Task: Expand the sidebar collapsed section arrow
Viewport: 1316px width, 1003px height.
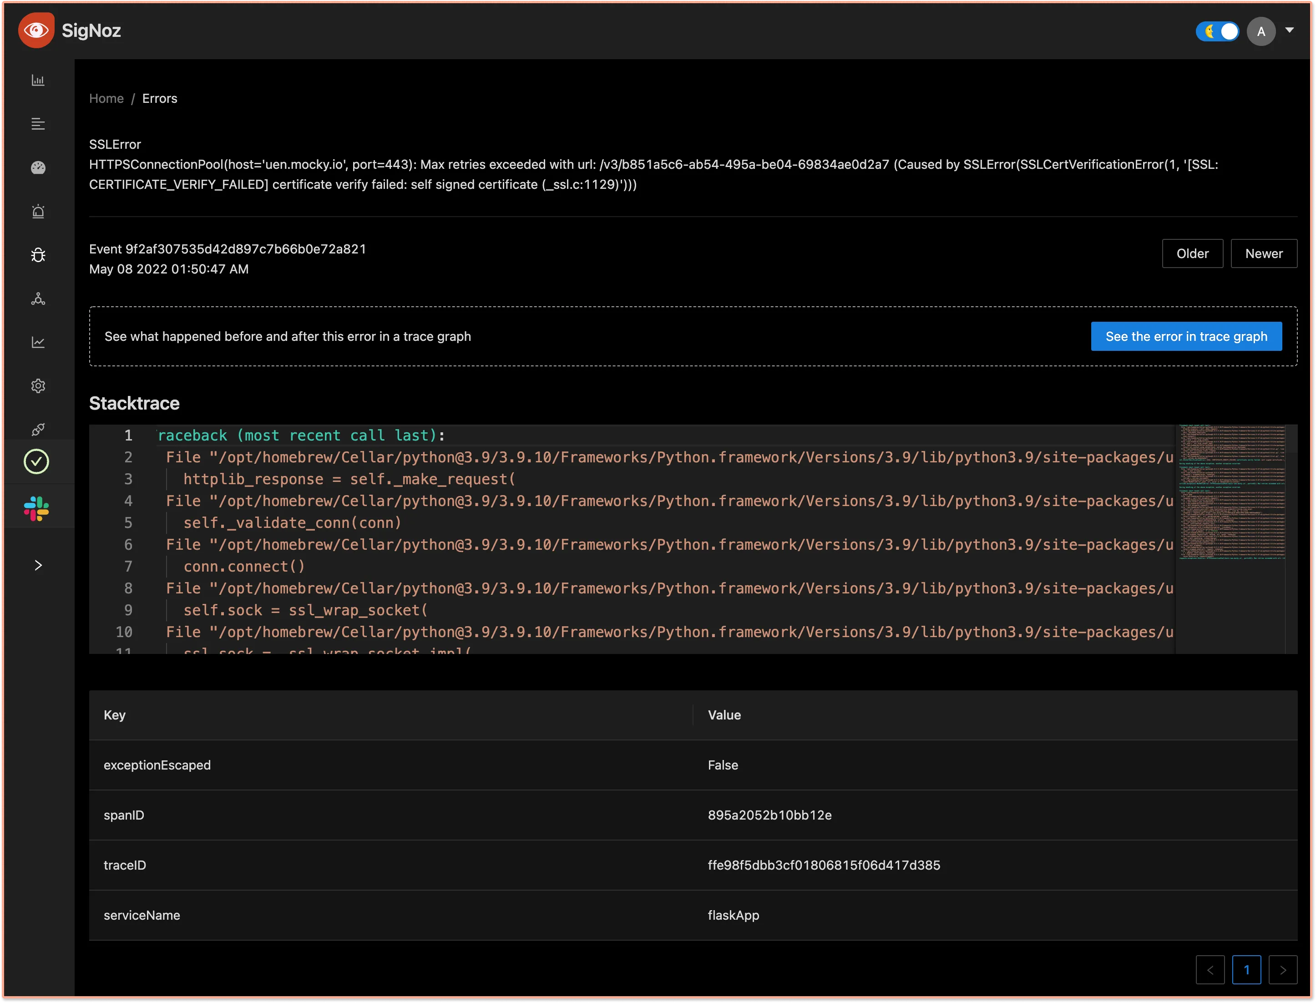Action: tap(38, 565)
